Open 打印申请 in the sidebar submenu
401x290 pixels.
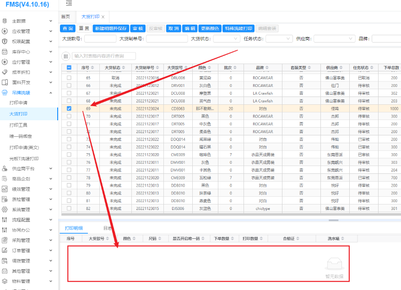[18, 103]
